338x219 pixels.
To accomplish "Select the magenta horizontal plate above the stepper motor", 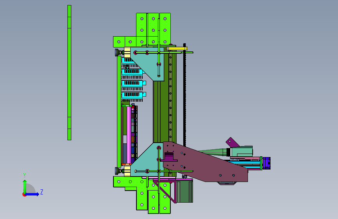I will tap(172, 179).
